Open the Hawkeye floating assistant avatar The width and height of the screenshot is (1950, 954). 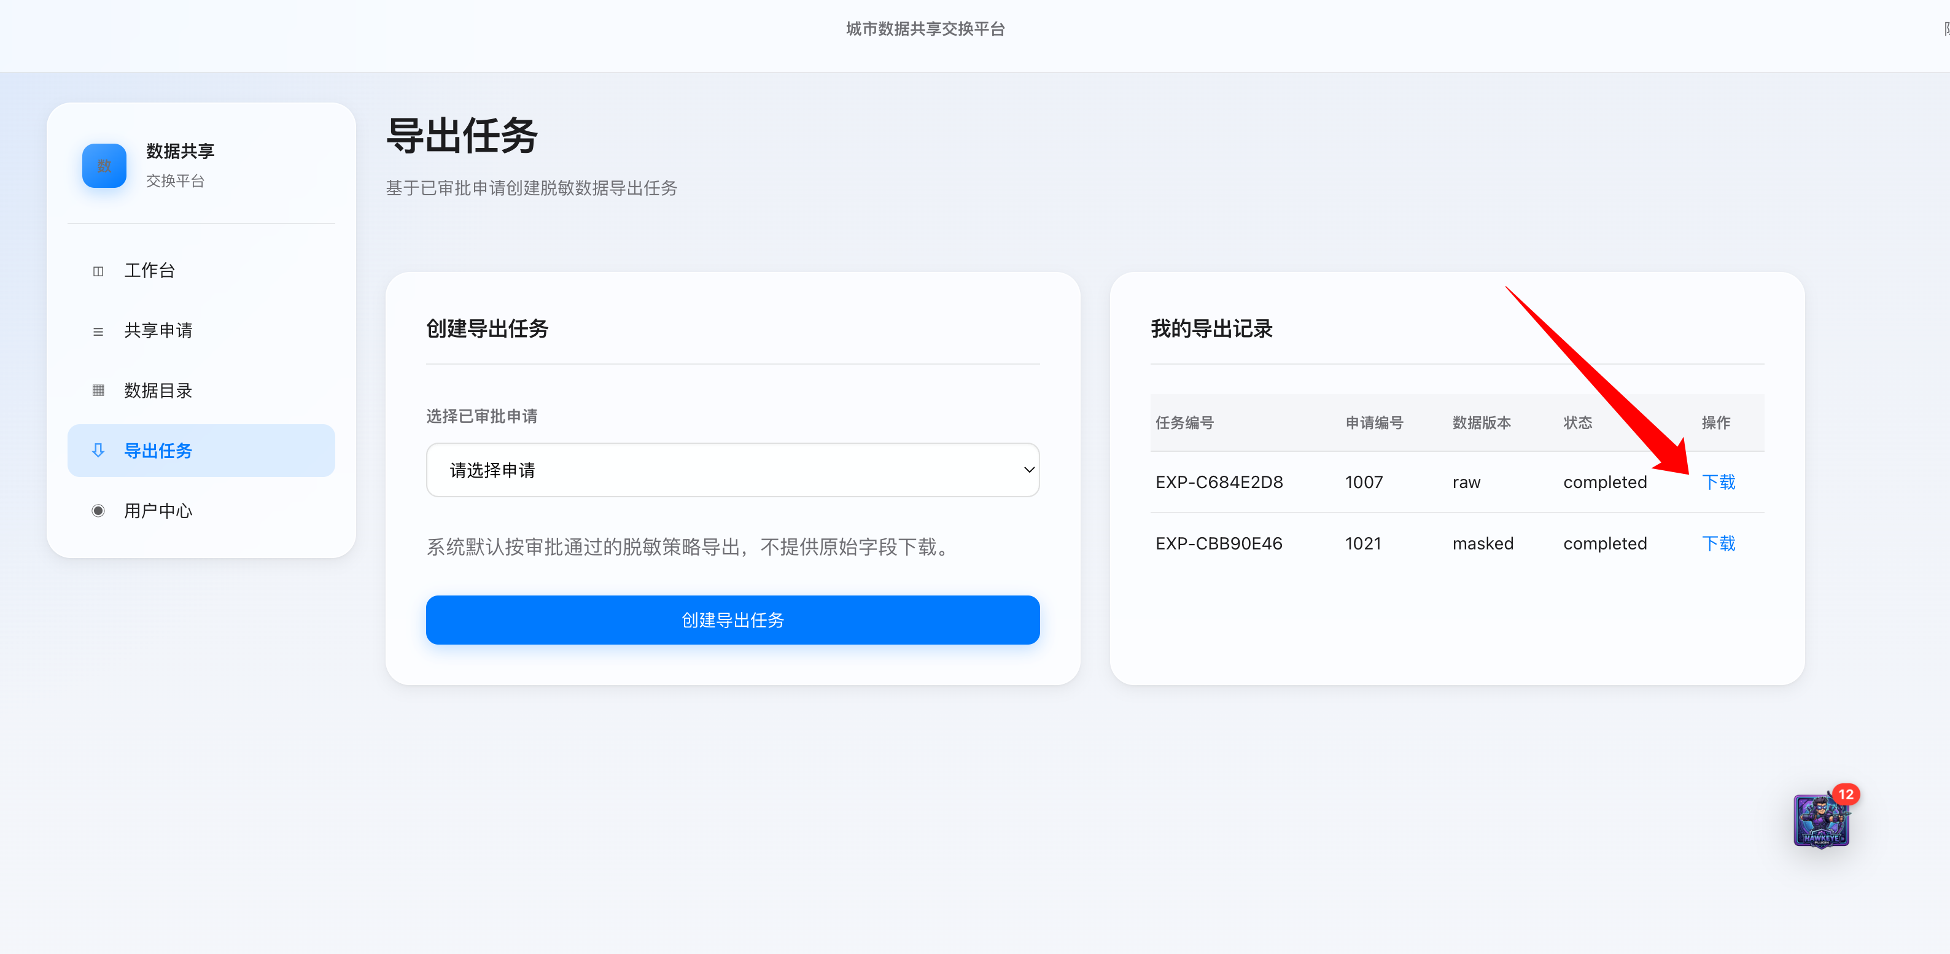[x=1820, y=821]
